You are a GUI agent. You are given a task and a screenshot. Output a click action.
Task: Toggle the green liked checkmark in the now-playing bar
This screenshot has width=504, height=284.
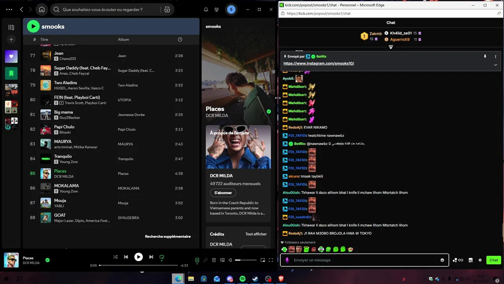click(x=47, y=260)
